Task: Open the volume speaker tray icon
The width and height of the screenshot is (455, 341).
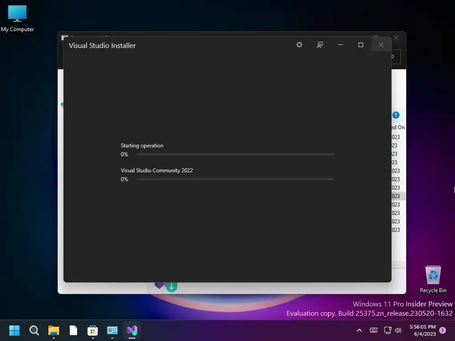Action: point(398,330)
